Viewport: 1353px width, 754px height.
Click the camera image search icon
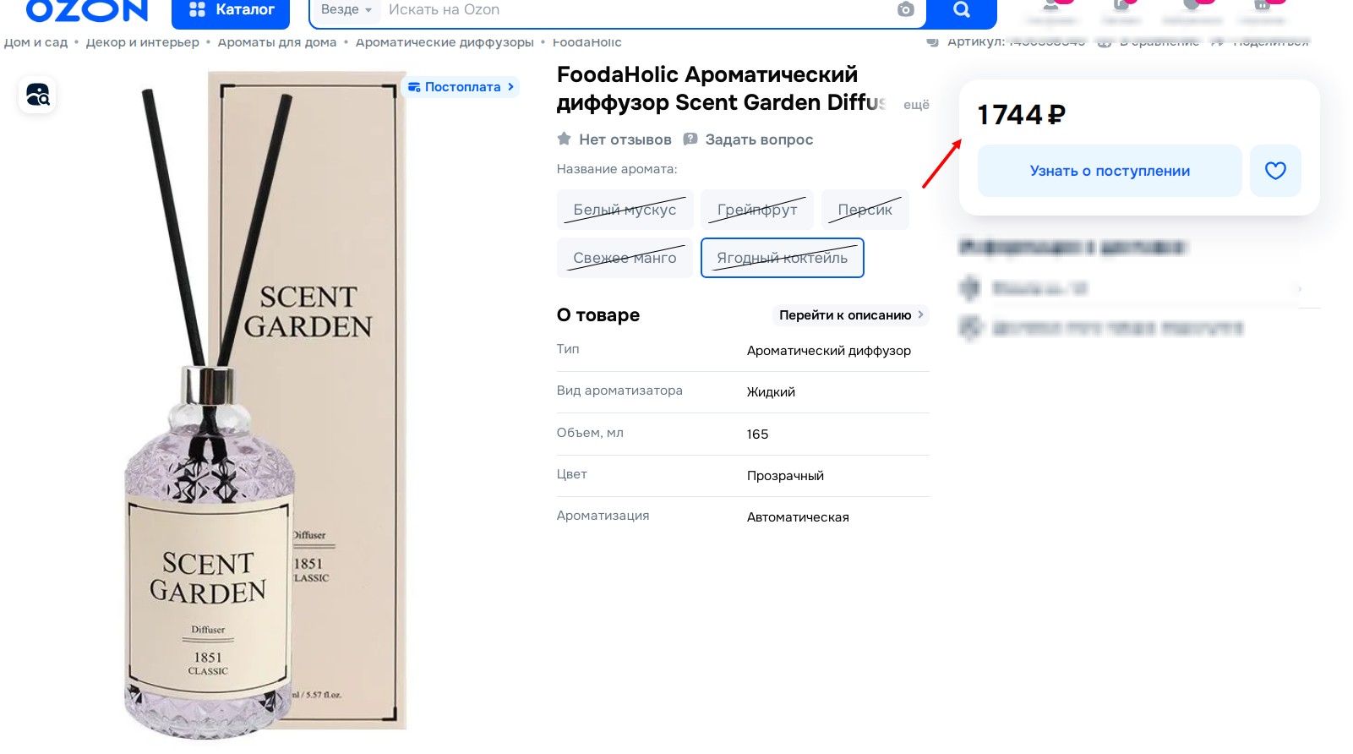[905, 9]
